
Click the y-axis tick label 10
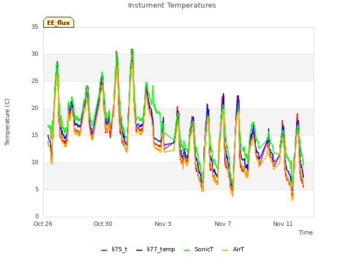35,162
